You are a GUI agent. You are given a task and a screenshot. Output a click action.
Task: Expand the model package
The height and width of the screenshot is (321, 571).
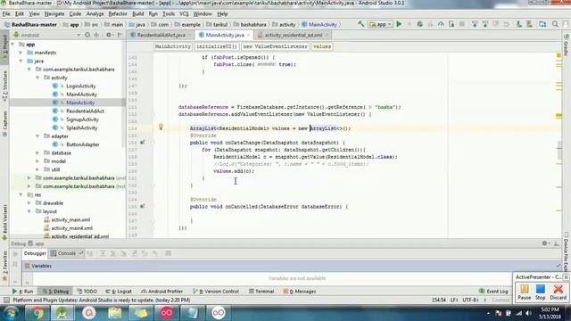click(x=37, y=161)
